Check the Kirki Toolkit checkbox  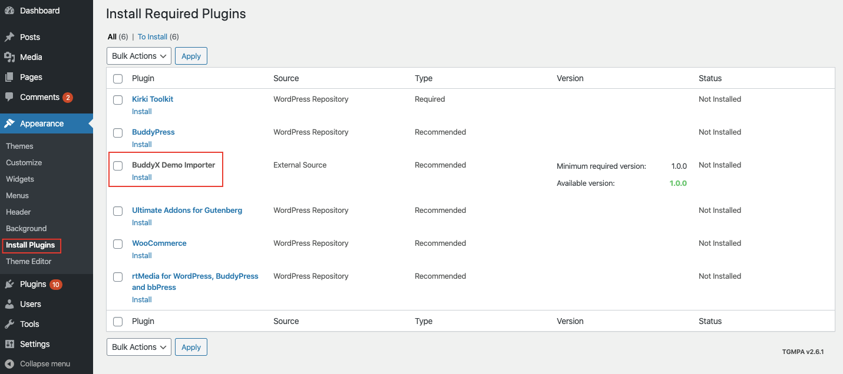point(118,100)
